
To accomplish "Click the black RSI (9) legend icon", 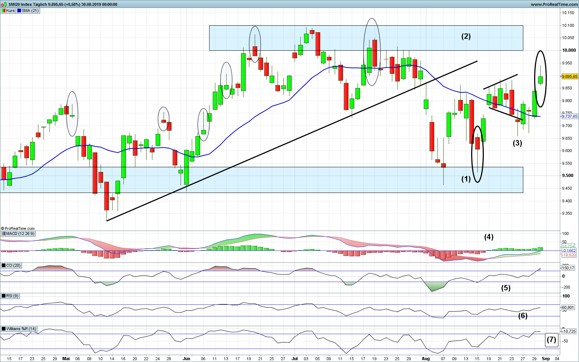I will click(4, 296).
